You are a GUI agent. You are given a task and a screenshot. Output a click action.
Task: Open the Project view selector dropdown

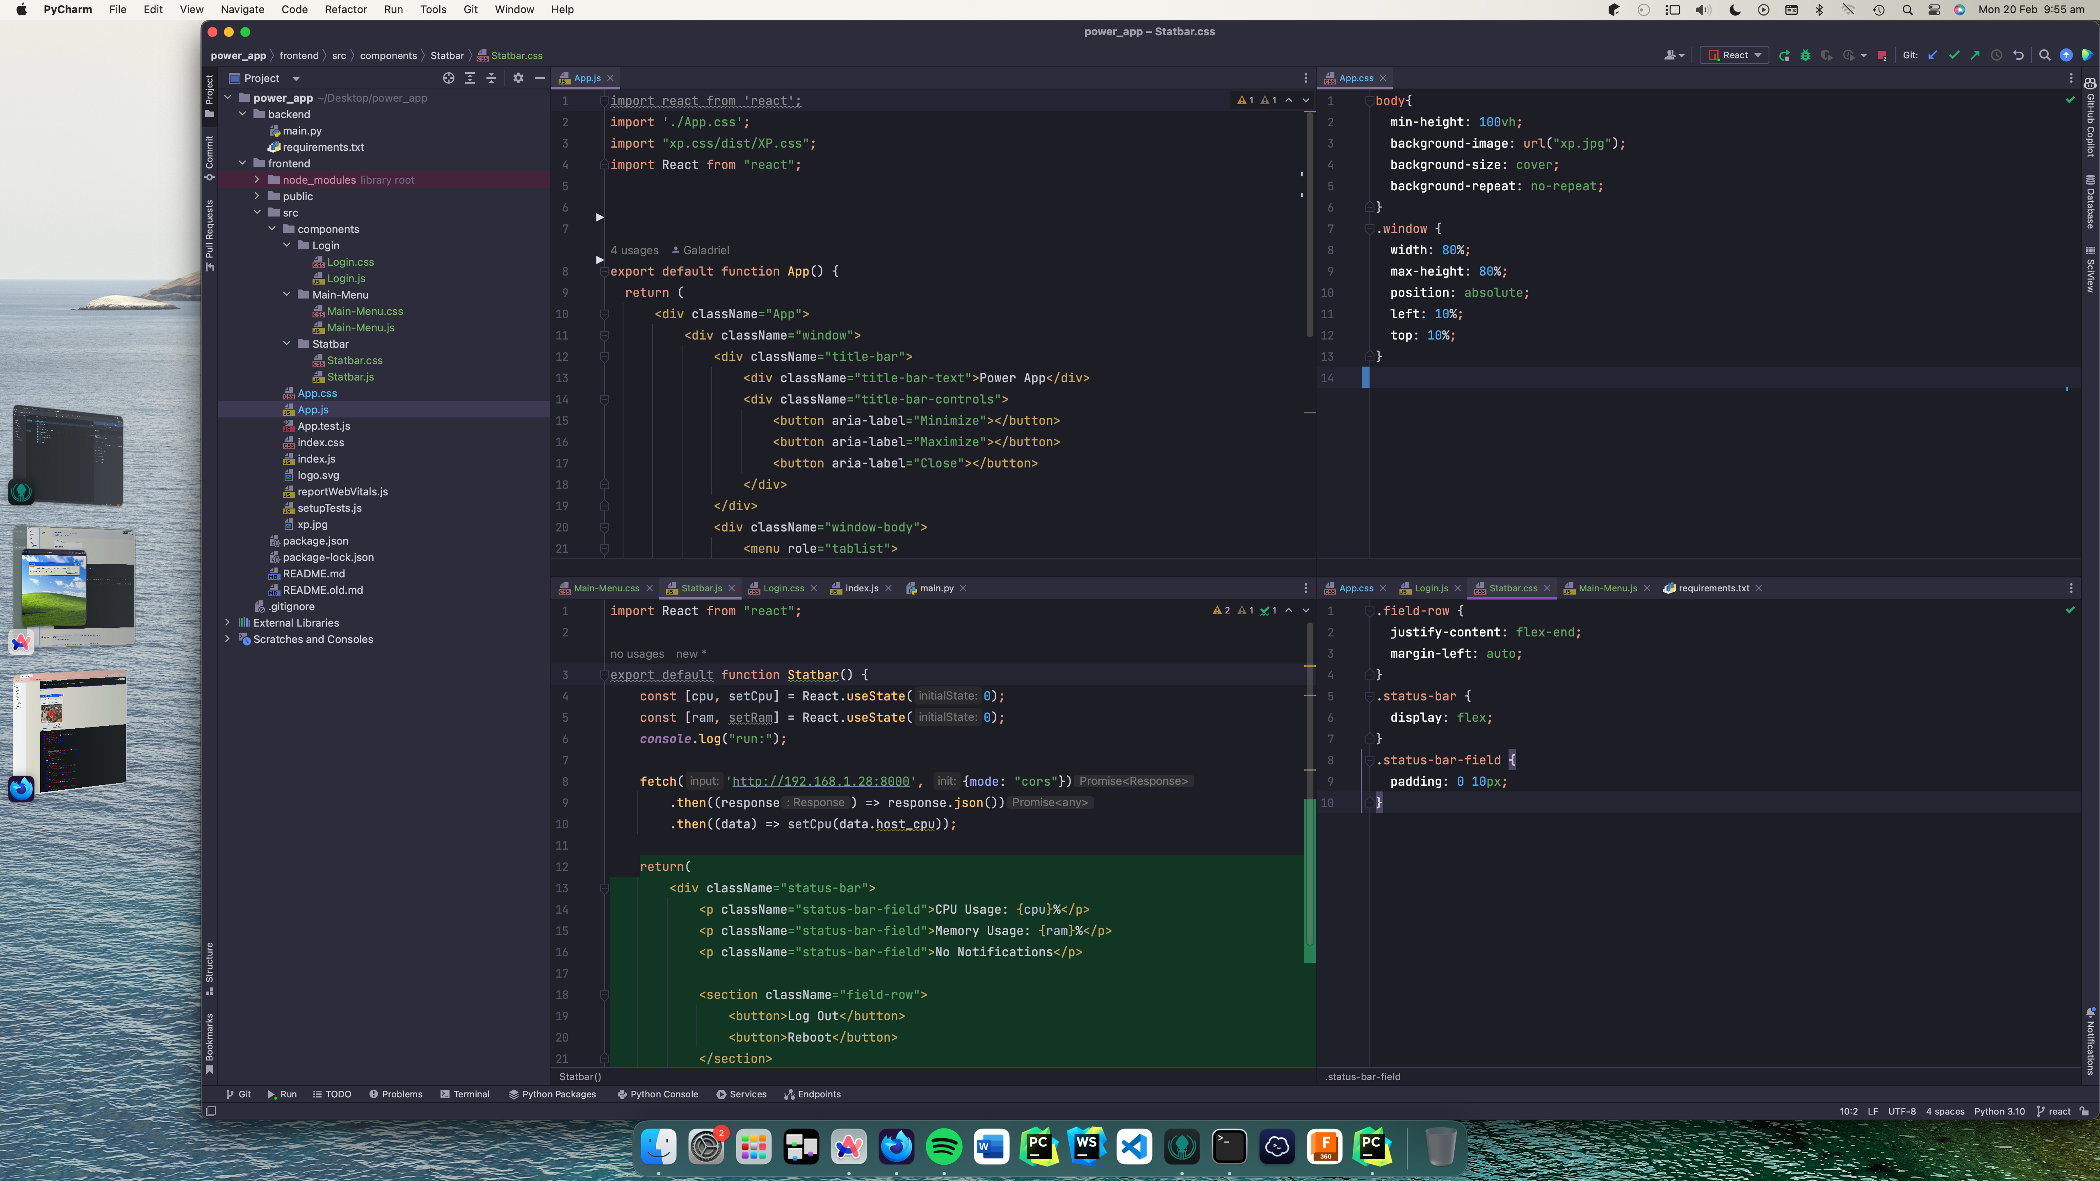264,78
